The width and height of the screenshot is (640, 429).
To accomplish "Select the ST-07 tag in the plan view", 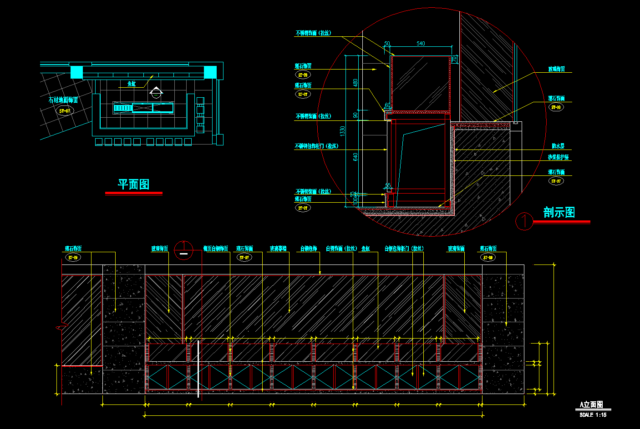I will point(65,111).
